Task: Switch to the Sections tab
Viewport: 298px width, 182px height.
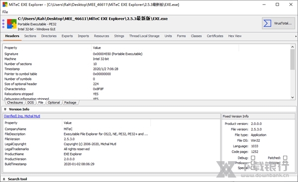Action: coord(30,36)
